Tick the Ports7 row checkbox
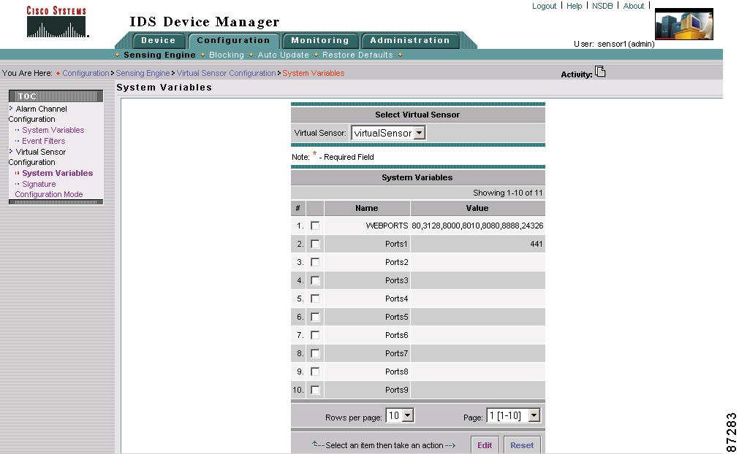The height and width of the screenshot is (454, 739). [x=315, y=353]
